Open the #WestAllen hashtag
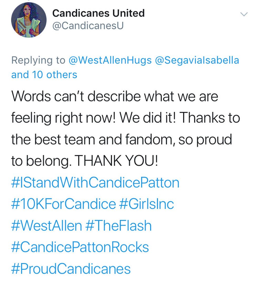 tap(47, 226)
